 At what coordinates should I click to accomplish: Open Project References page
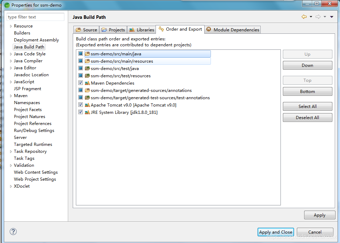pos(33,124)
